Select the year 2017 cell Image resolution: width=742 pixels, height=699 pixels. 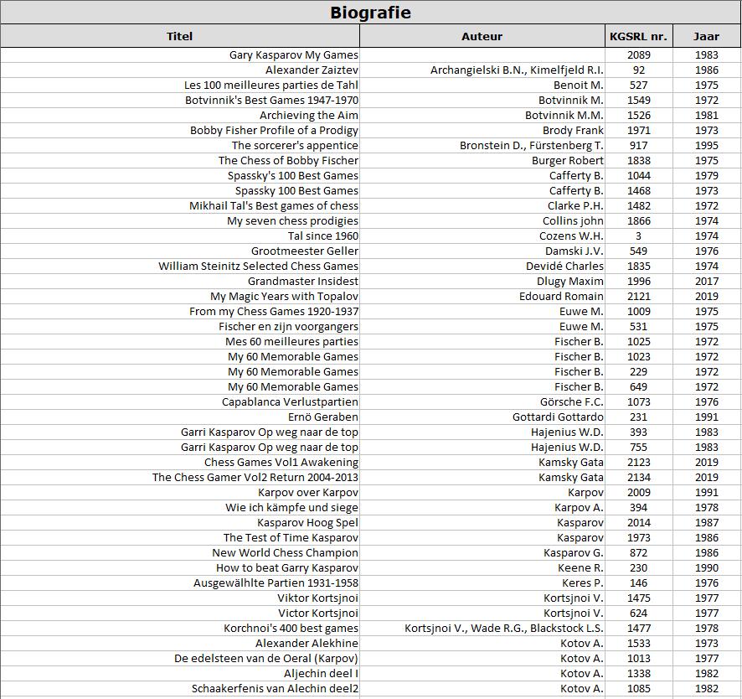click(x=707, y=282)
